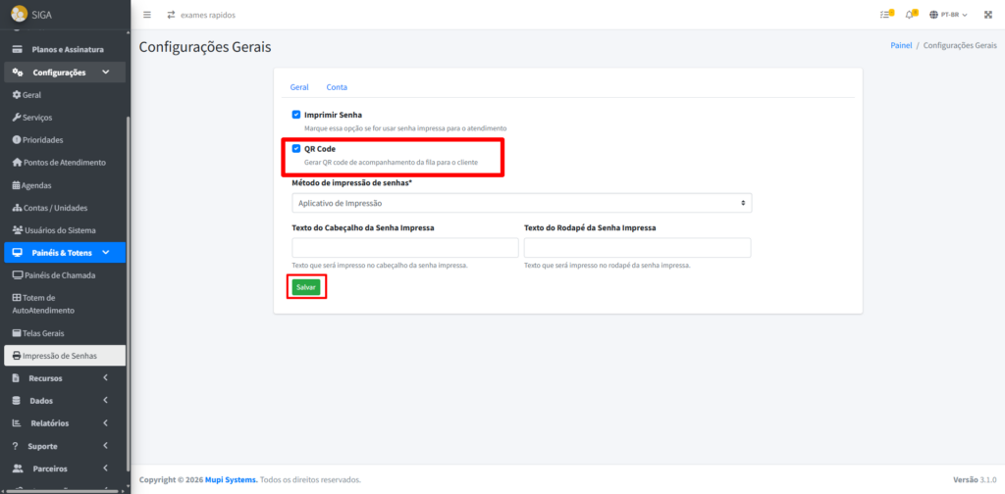Focus the Texto do Rodapé input field
Screen dimensions: 1005x494
(637, 248)
